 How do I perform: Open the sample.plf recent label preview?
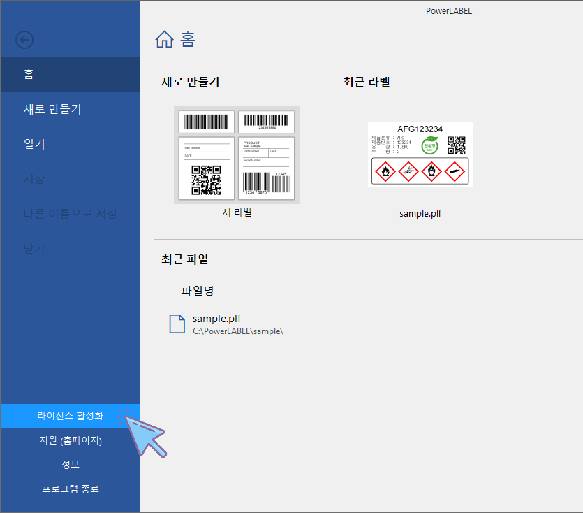(420, 154)
